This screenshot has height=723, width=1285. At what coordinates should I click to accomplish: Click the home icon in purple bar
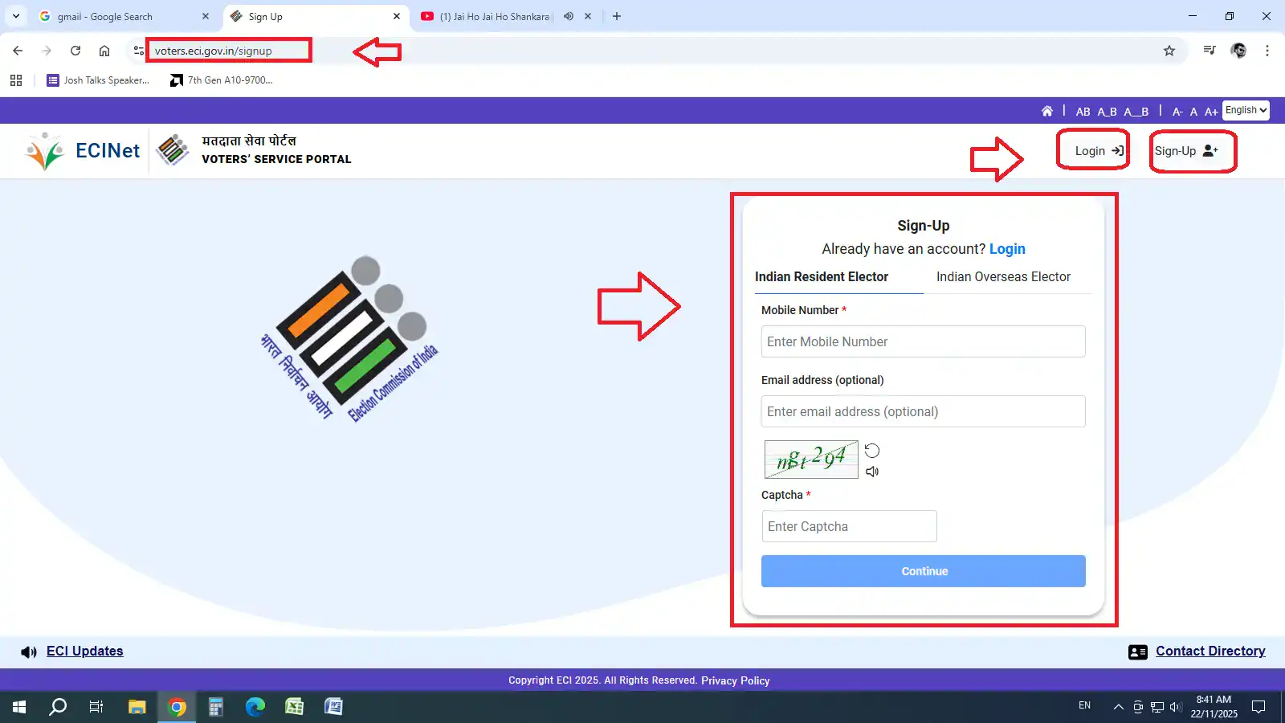[1047, 111]
